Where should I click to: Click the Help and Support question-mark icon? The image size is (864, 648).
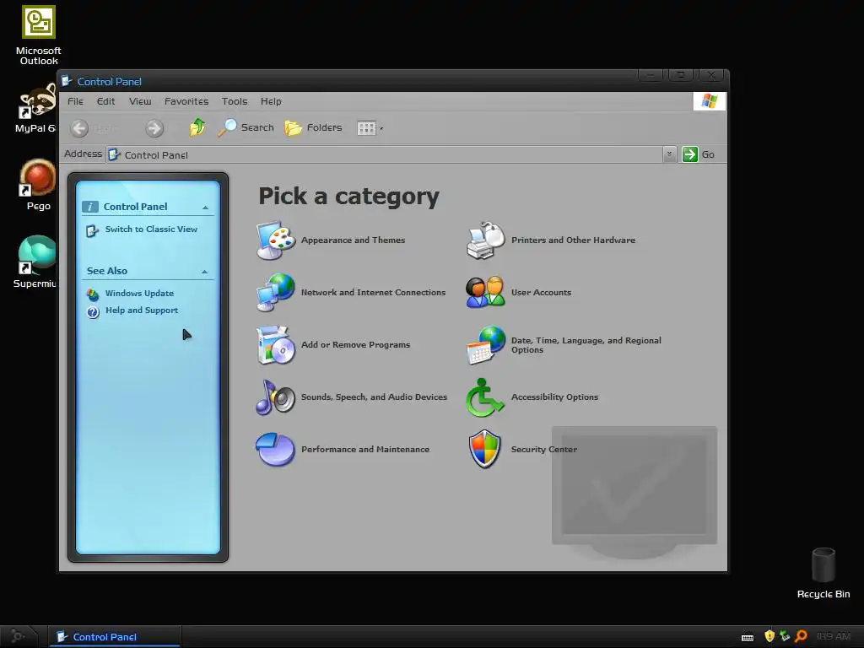93,312
